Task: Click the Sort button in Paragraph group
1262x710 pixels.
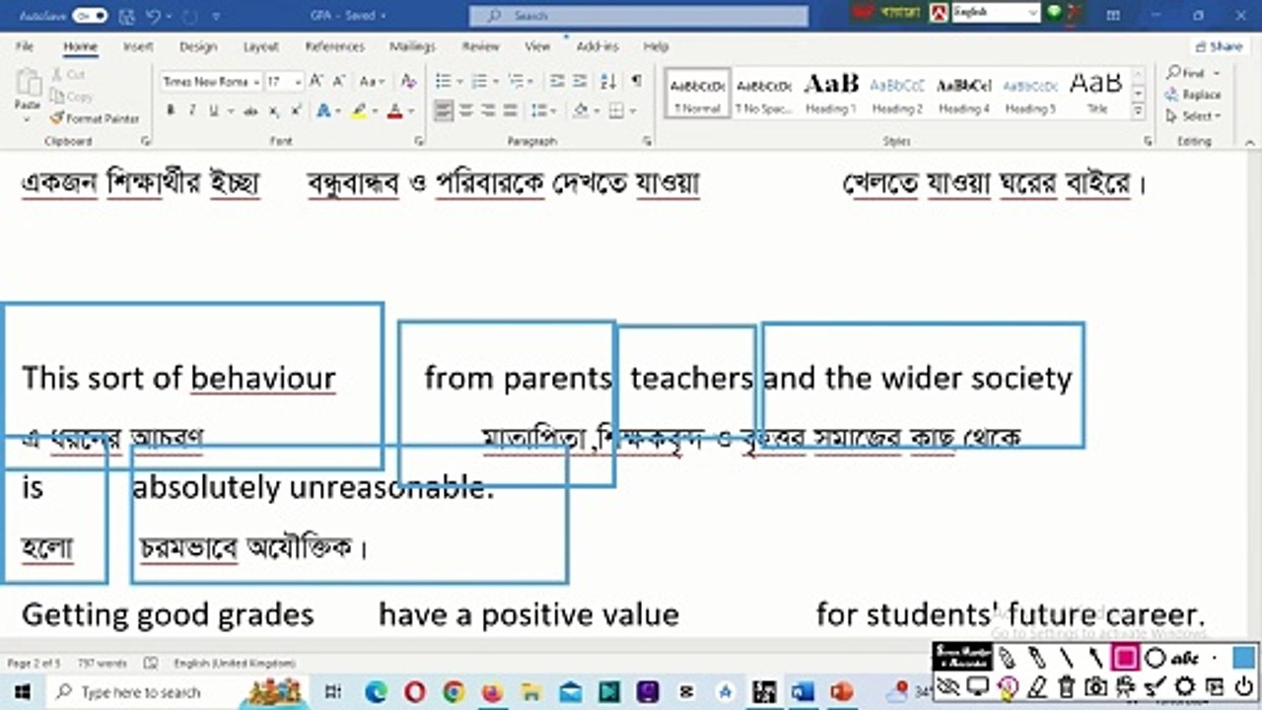Action: click(x=608, y=81)
